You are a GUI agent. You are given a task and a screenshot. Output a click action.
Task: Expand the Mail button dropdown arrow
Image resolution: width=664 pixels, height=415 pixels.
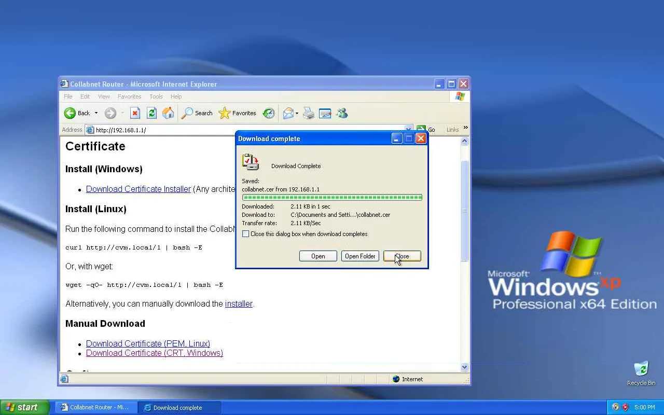tap(297, 113)
